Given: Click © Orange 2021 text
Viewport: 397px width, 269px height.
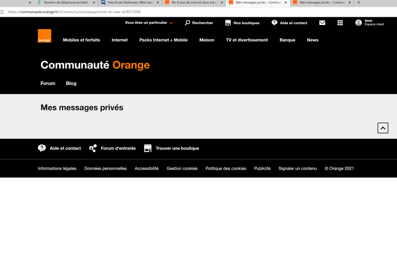Looking at the screenshot, I should (x=339, y=169).
